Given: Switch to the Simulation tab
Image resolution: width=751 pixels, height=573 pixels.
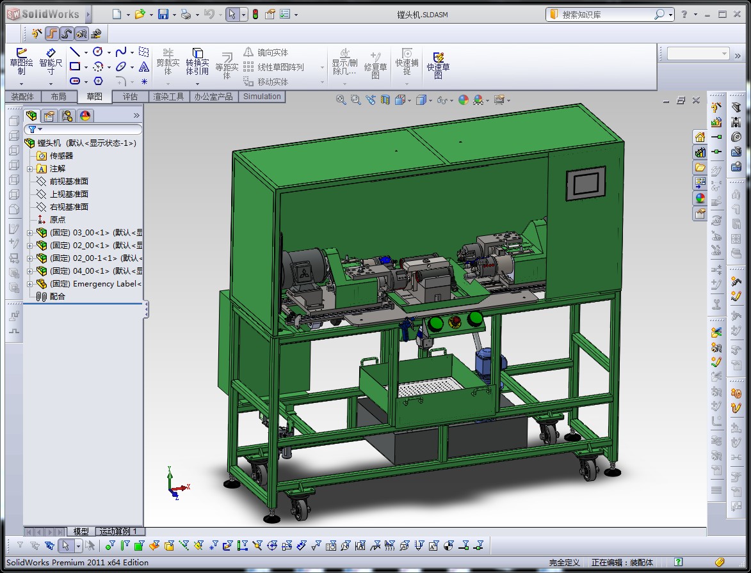Looking at the screenshot, I should (261, 97).
